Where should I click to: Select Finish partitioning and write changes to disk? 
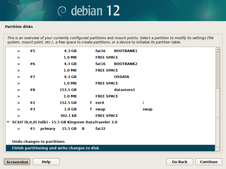(110, 148)
